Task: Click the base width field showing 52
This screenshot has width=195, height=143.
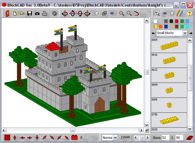Action: (166, 138)
